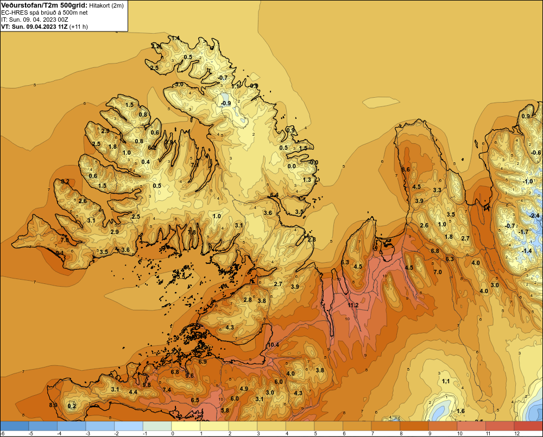Select the 'EC-HRES spá brúuð á 500m net' line
The width and height of the screenshot is (543, 437).
(x=44, y=12)
